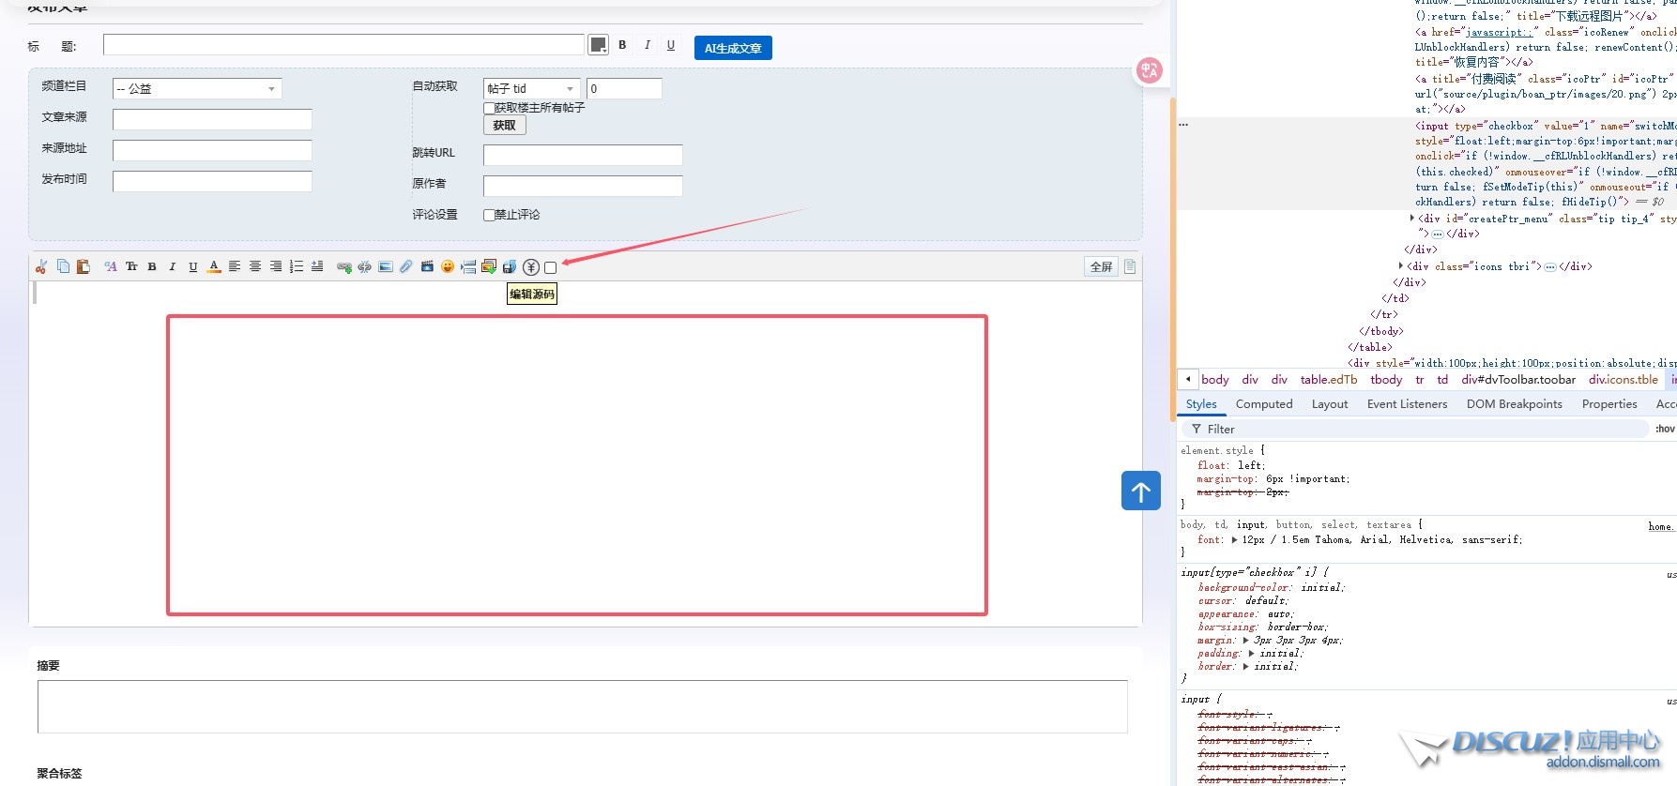Open the 帖子 tid dropdown
This screenshot has width=1677, height=786.
(531, 89)
